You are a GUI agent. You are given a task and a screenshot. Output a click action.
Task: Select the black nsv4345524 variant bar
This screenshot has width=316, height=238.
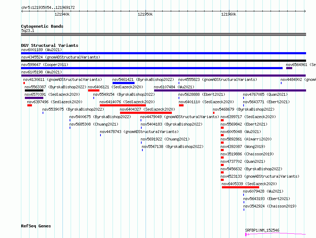(x=163, y=61)
